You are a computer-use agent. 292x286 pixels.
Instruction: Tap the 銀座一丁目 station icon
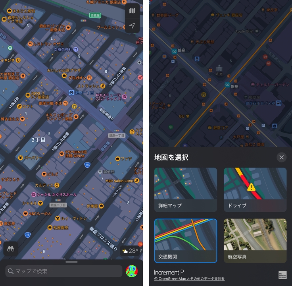(71, 93)
